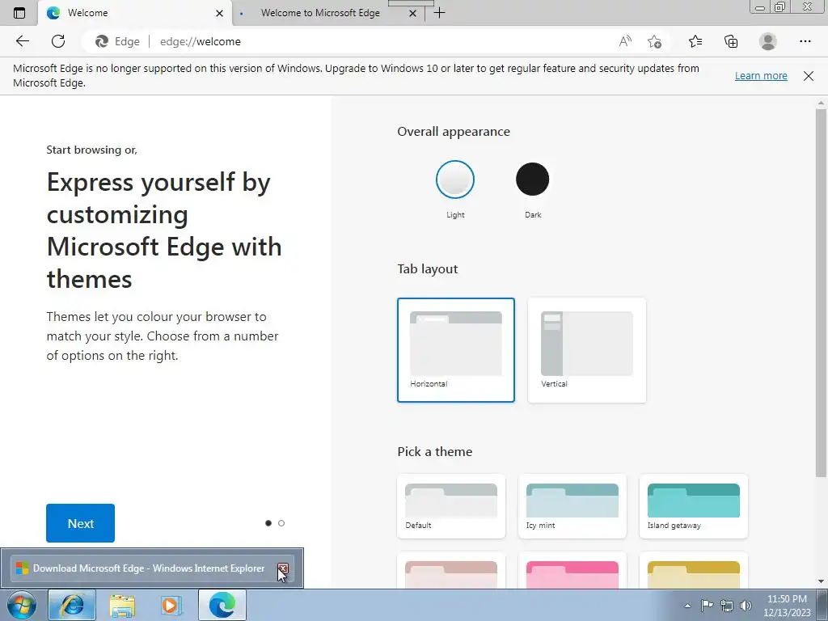Open Internet Explorer from taskbar
Screen dimensions: 828x621
(x=72, y=605)
